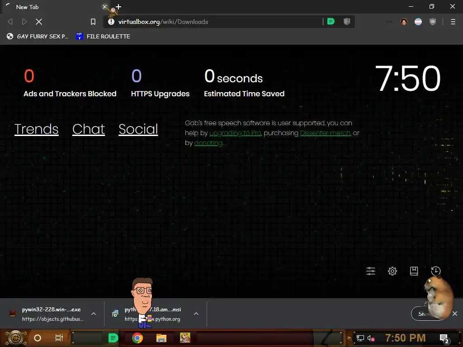Viewport: 463px width, 347px height.
Task: Open the browser hamburger menu
Action: coord(453,22)
